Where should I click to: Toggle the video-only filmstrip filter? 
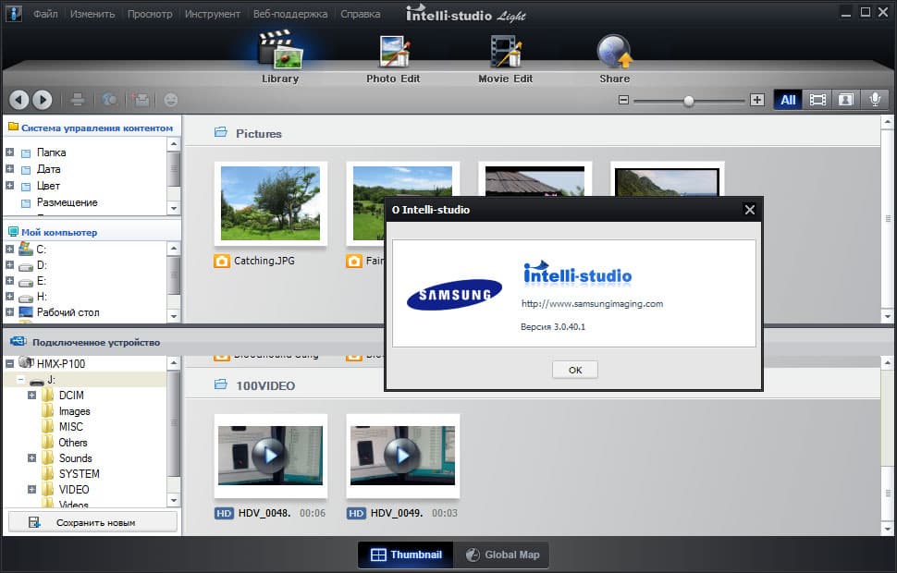pyautogui.click(x=817, y=100)
